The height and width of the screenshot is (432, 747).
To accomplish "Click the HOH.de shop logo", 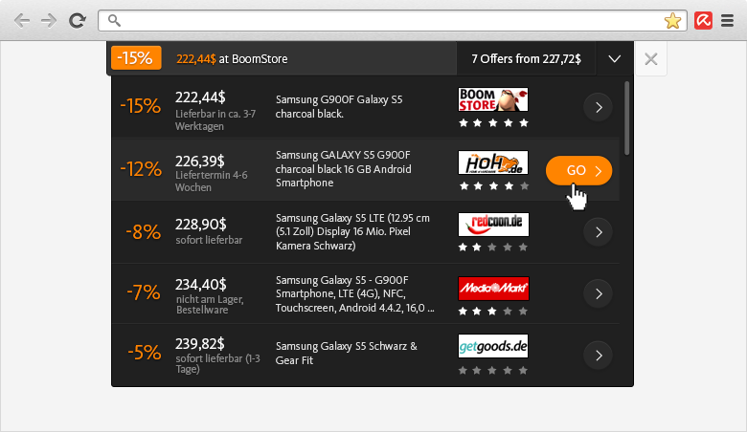I will click(493, 162).
